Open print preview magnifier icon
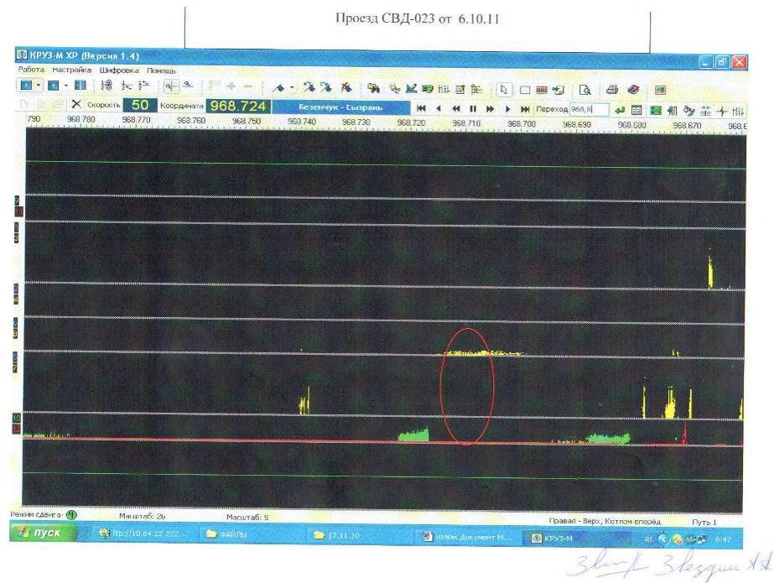The width and height of the screenshot is (774, 583). [585, 91]
